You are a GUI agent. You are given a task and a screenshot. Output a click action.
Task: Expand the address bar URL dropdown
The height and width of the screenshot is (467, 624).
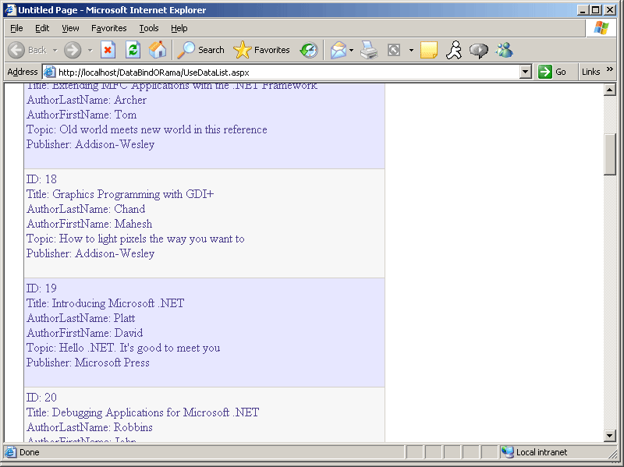[x=525, y=72]
